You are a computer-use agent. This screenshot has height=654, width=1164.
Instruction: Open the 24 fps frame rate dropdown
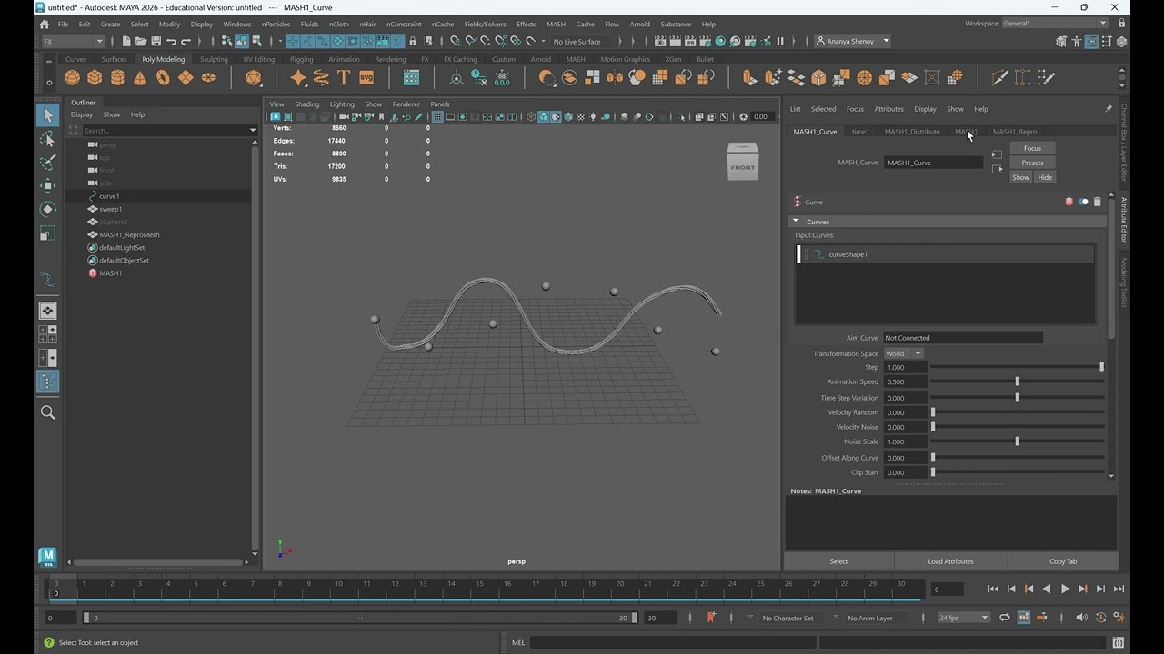pos(963,618)
